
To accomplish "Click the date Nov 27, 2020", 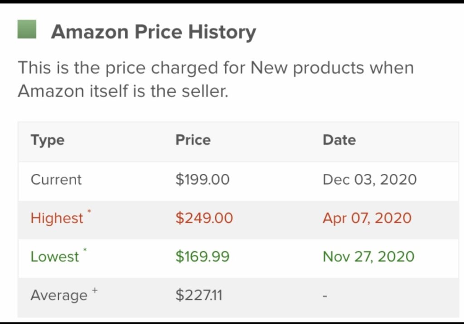I will pos(368,256).
